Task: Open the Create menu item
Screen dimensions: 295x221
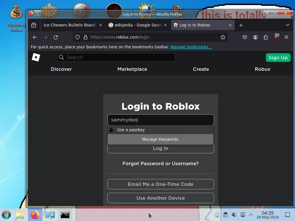Action: [201, 69]
